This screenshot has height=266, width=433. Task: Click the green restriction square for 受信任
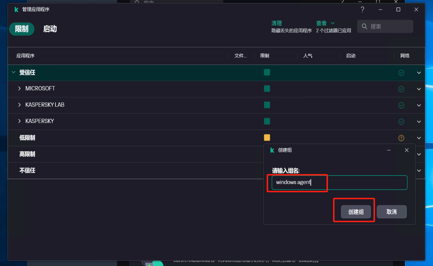[x=267, y=72]
